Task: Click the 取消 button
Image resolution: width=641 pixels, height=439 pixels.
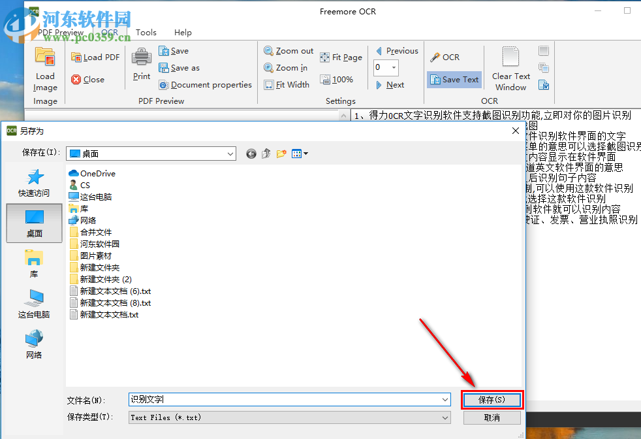Action: tap(492, 417)
